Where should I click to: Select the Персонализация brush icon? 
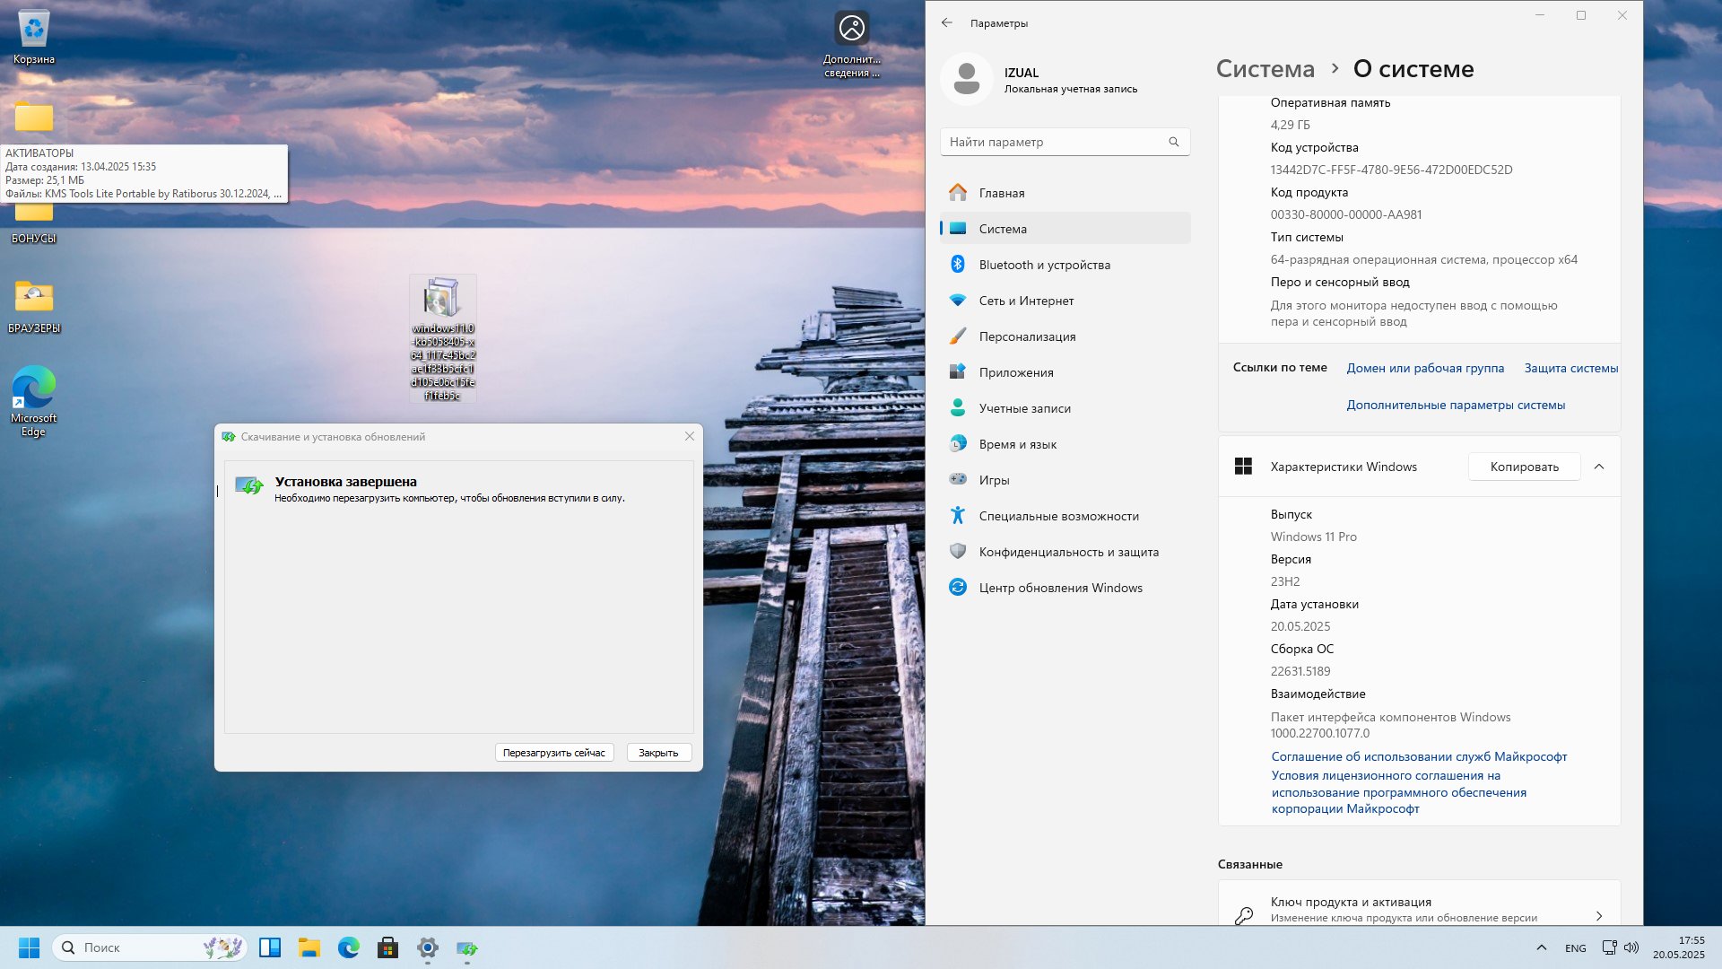958,336
